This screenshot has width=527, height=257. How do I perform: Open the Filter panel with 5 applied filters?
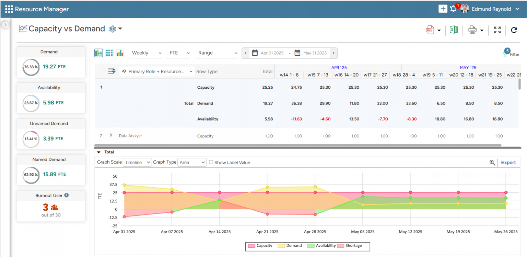pyautogui.click(x=512, y=54)
